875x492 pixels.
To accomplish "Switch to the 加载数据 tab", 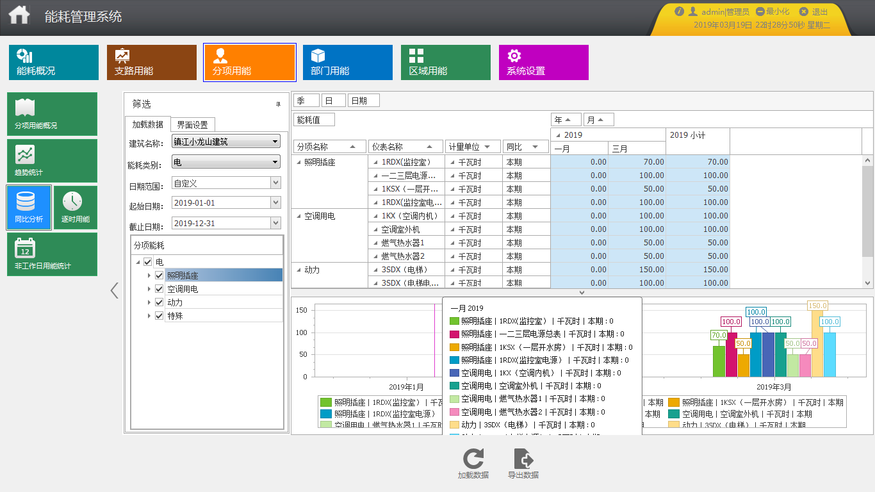I will (147, 124).
